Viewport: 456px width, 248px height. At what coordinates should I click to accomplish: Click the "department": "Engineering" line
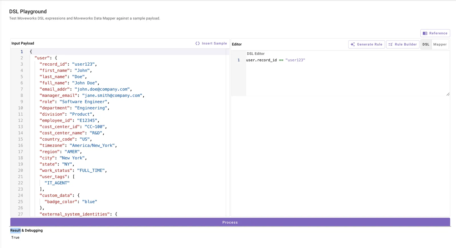74,108
